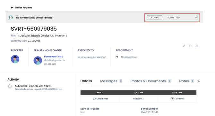Click the edit pencil icon
Screen dimensions: 215x116
pyautogui.click(x=184, y=46)
